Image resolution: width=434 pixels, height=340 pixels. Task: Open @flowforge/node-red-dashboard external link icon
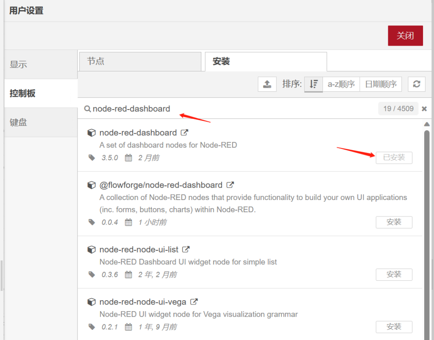(x=230, y=185)
